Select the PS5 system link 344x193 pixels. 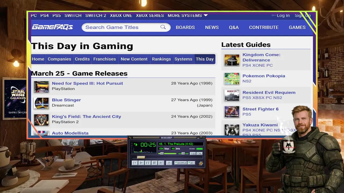tap(56, 16)
